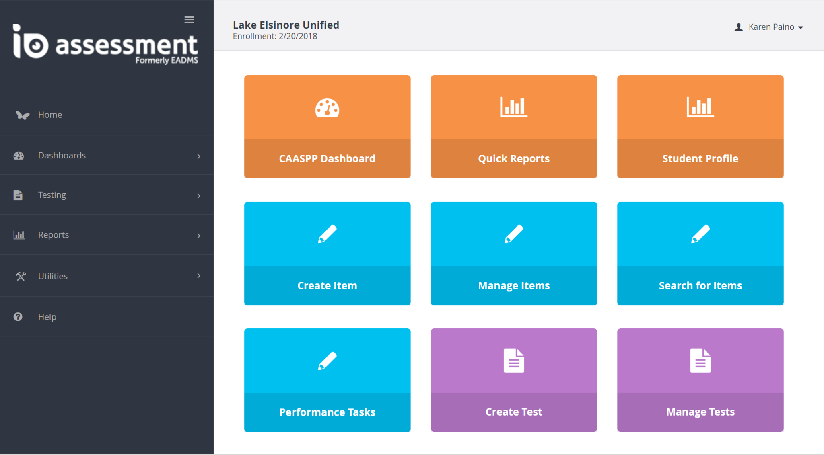The width and height of the screenshot is (824, 455).
Task: Click the document icon on Create Test tile
Action: coord(514,361)
